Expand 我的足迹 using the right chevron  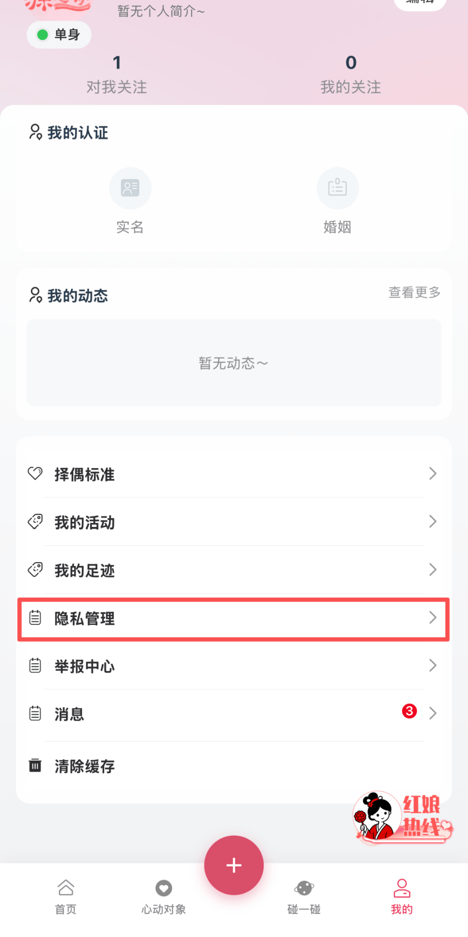point(432,569)
